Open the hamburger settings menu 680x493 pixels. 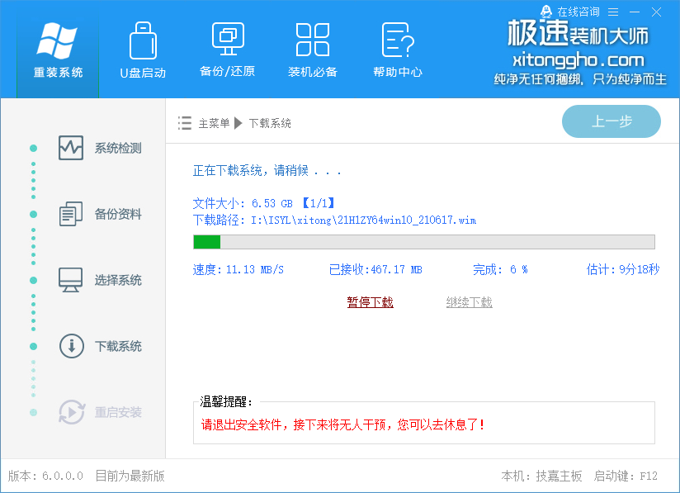click(613, 12)
